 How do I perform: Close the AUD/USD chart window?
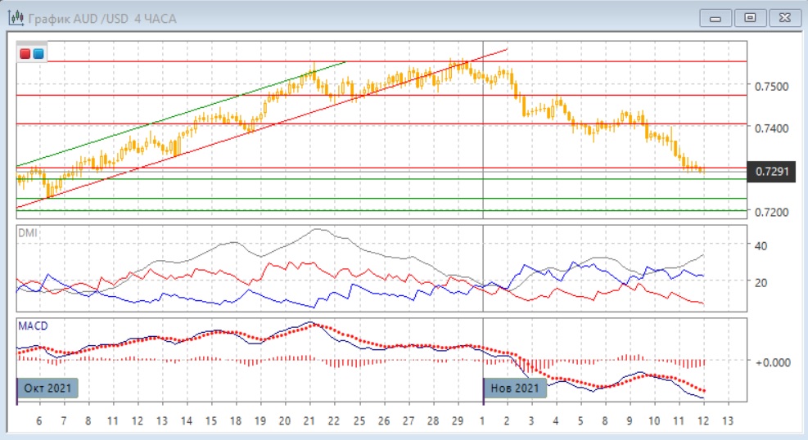(782, 17)
